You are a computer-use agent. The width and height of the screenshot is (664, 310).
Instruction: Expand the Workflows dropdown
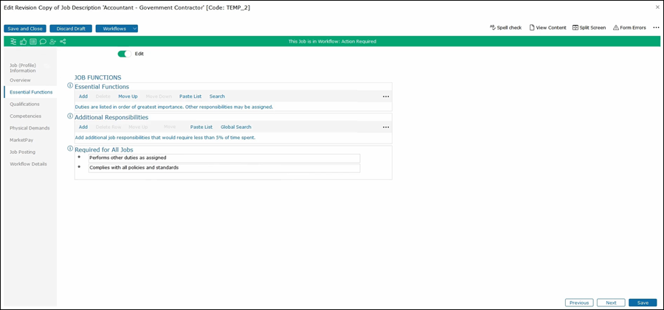[x=134, y=29]
